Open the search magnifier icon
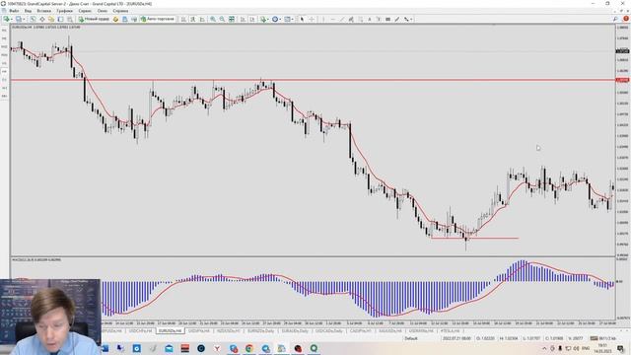 click(x=615, y=19)
